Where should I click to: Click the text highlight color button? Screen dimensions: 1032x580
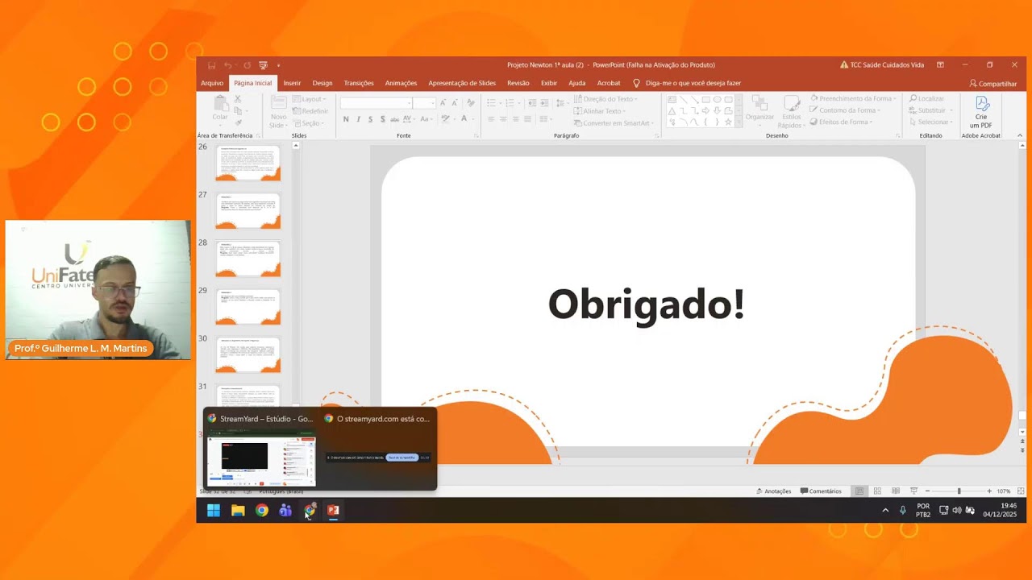(x=446, y=119)
